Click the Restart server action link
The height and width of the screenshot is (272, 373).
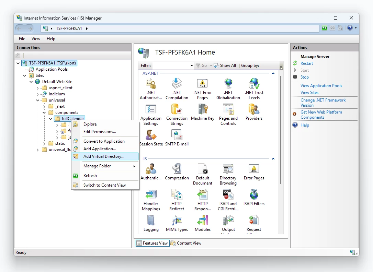coord(306,63)
